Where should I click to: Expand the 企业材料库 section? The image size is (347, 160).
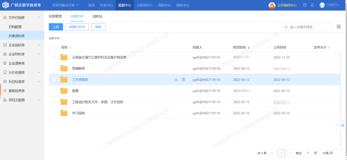39,54
